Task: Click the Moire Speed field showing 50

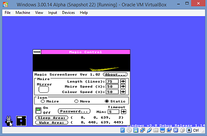Action: click(112, 86)
